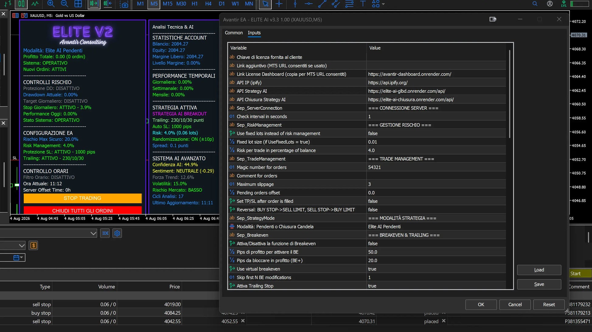Select the 'Check interval in seconds' row
Screen dimensions: 592x332
click(x=367, y=116)
